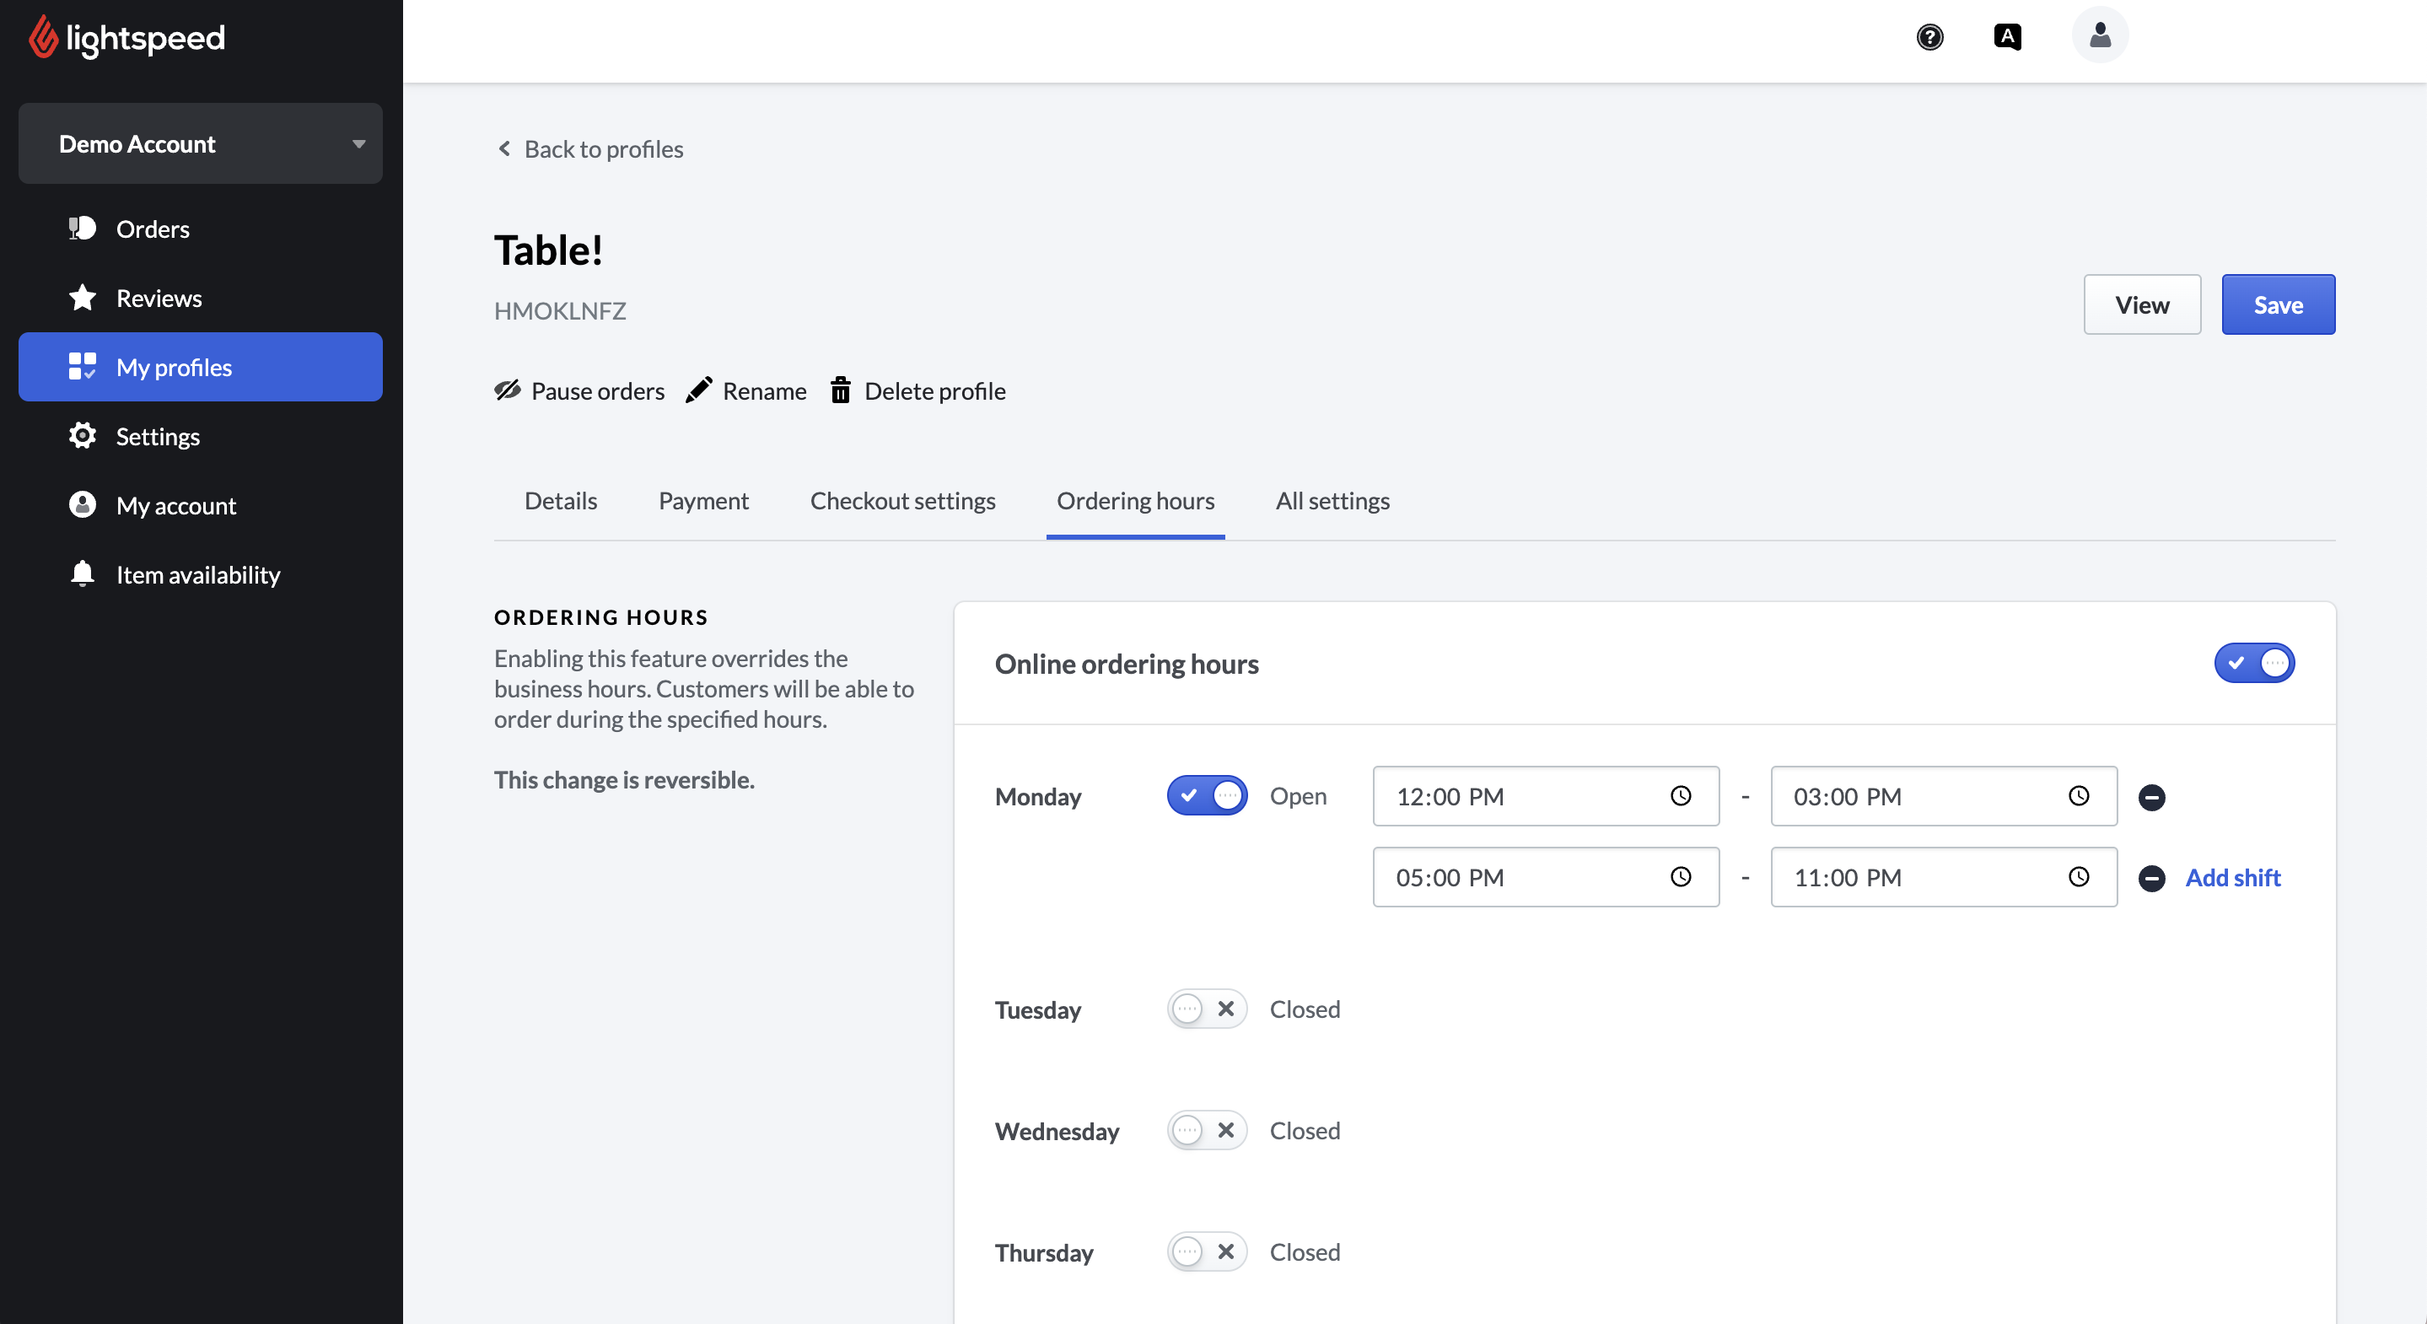Click the Delete profile trash icon
Screen dimensions: 2427x1324
(x=841, y=390)
